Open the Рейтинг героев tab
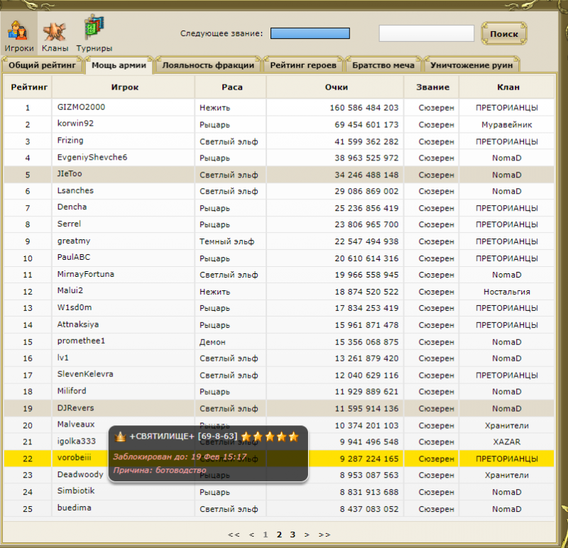Screen dimensions: 568x548 click(x=303, y=65)
